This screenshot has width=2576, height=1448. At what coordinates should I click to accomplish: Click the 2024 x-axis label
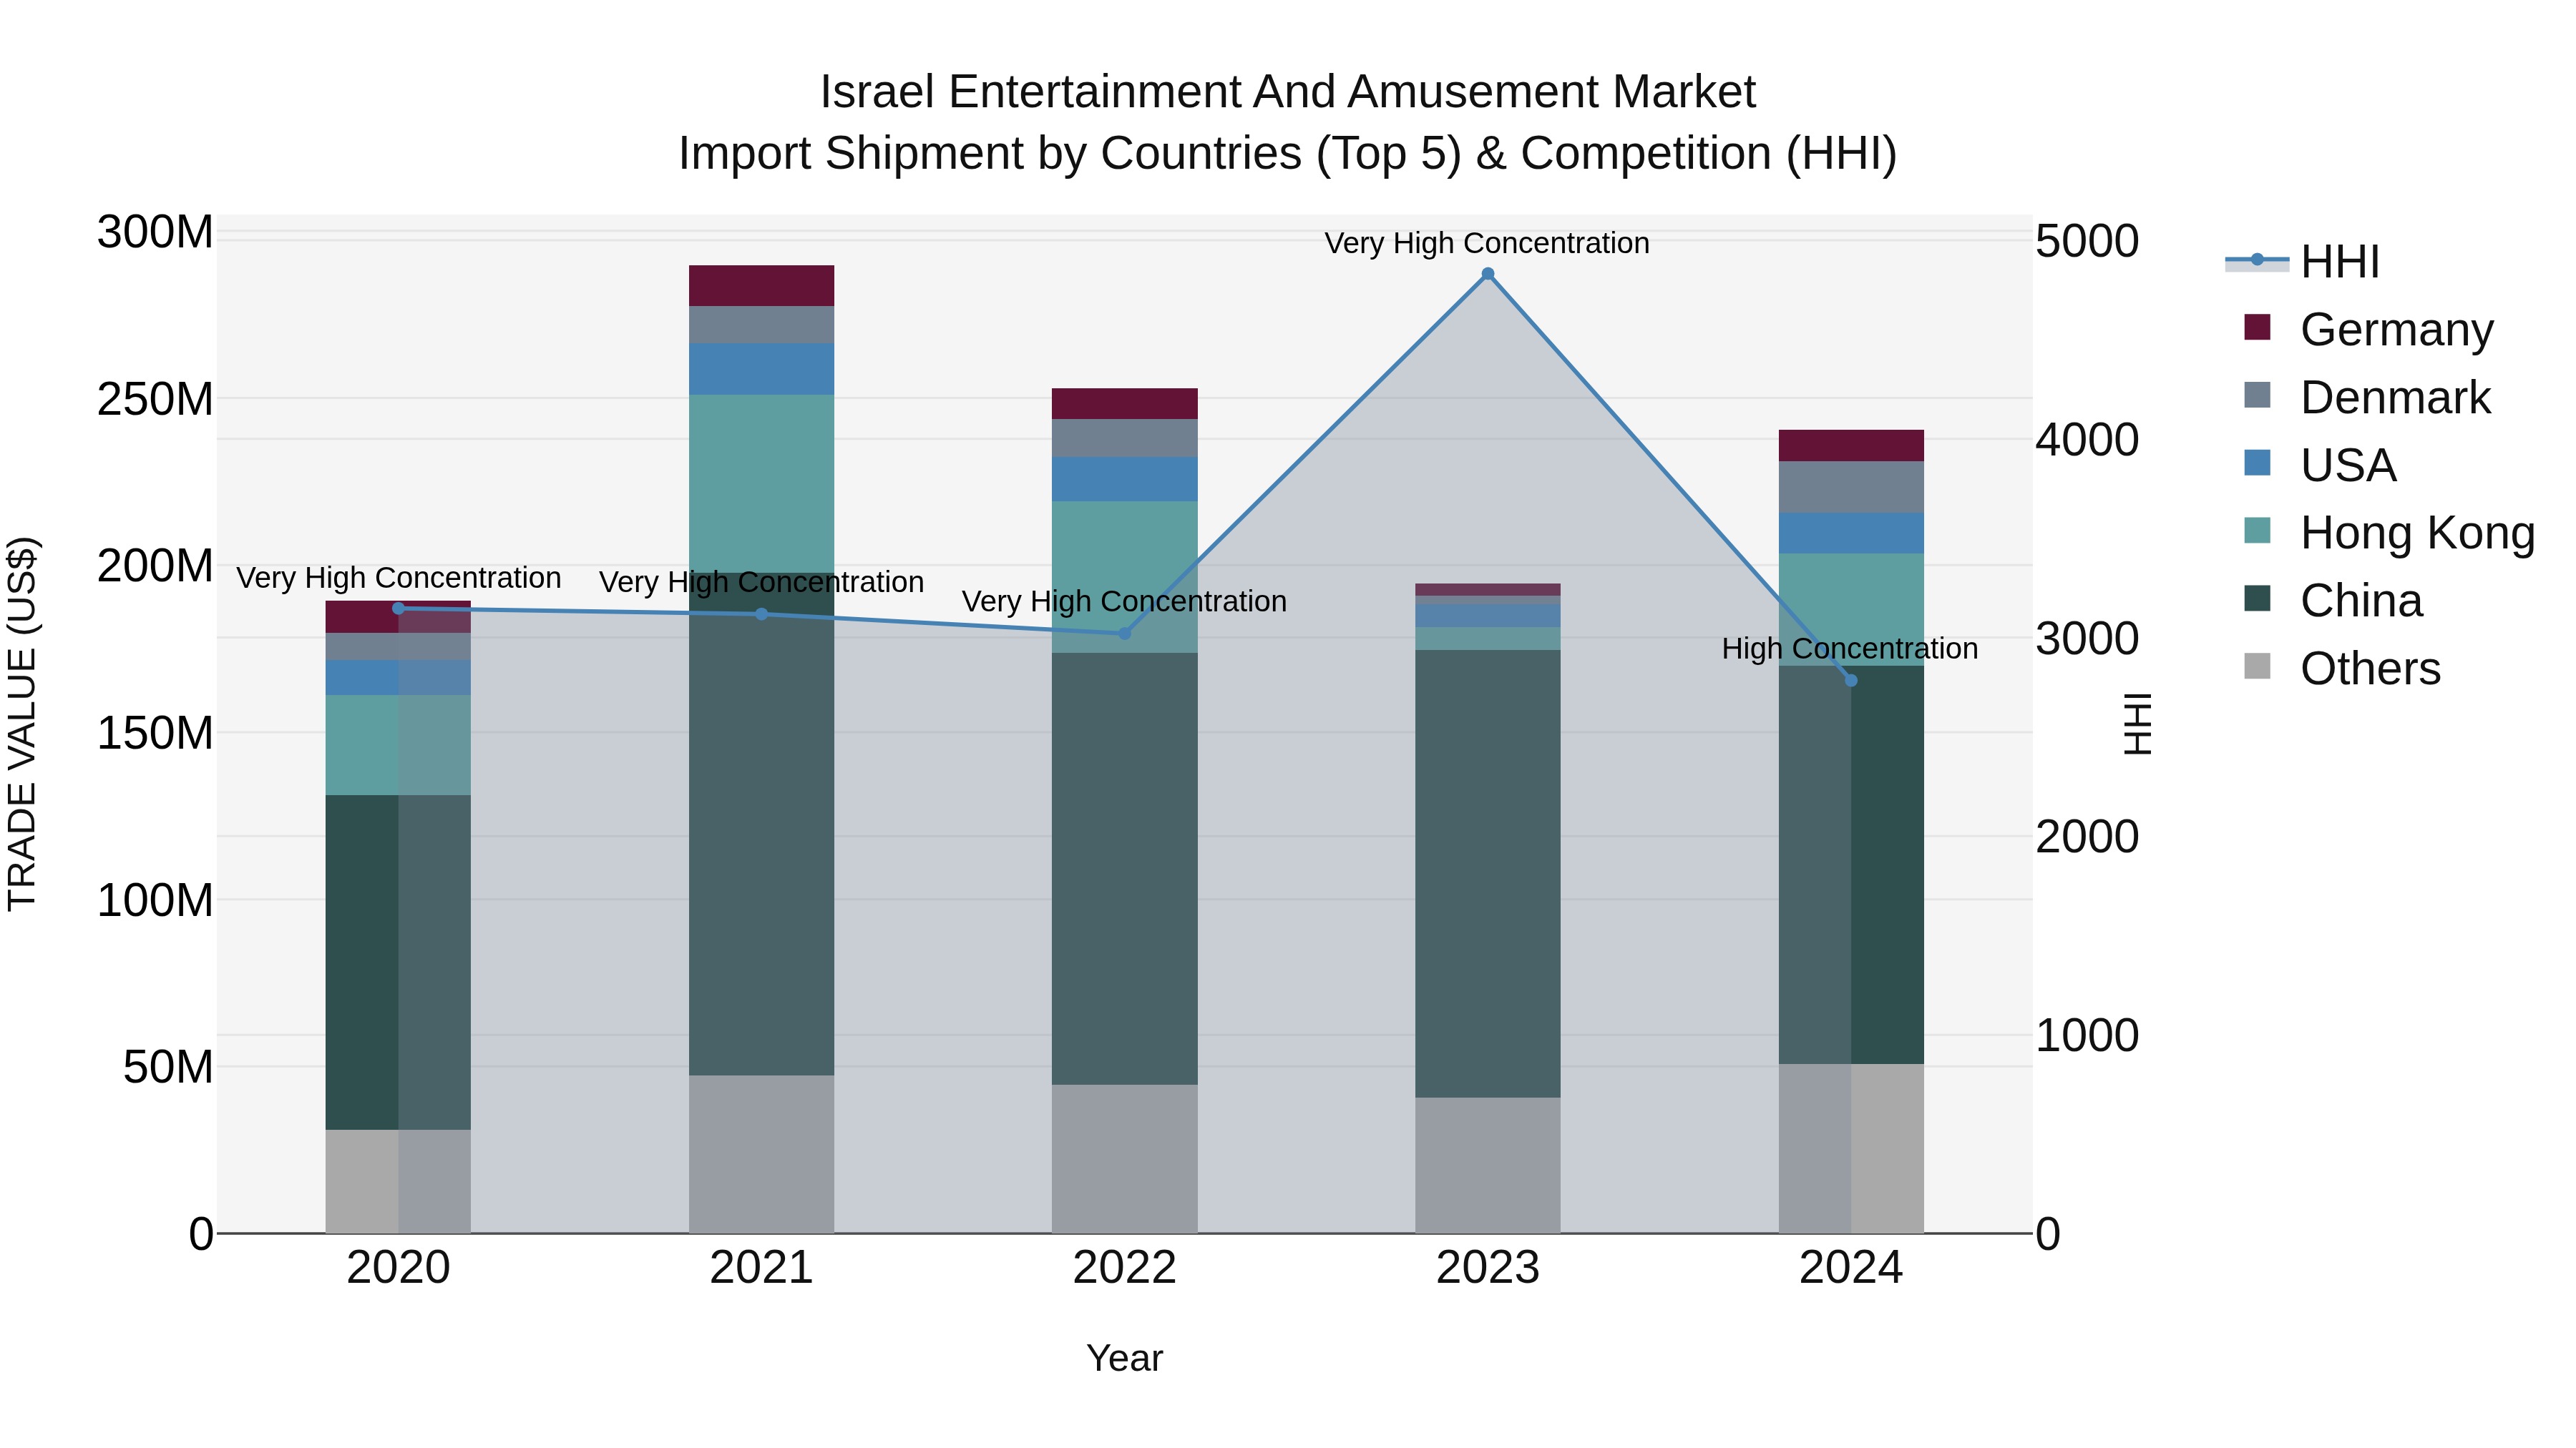1851,1268
